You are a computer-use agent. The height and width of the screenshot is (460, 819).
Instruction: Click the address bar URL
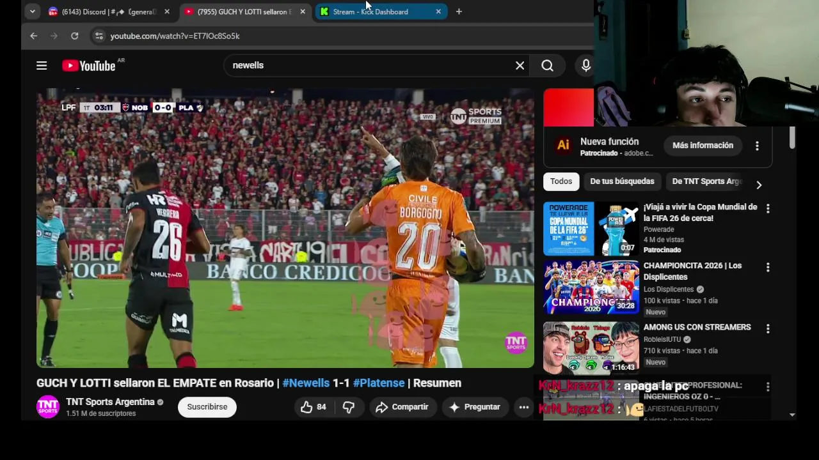[175, 36]
